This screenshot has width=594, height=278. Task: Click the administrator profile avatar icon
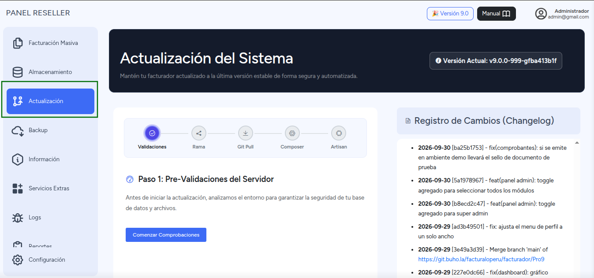coord(541,14)
